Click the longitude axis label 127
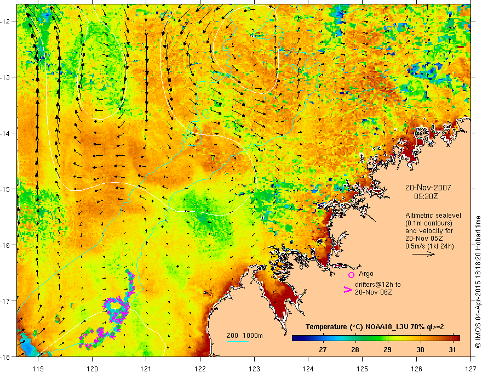Screen dimensions: 482x373 tap(470, 369)
